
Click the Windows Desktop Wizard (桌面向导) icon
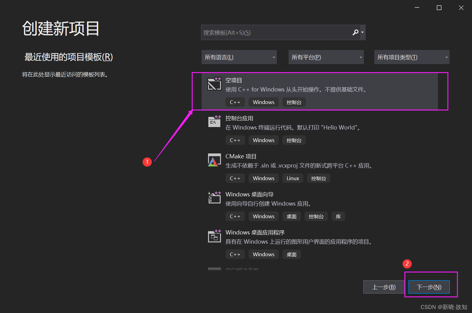pyautogui.click(x=214, y=198)
